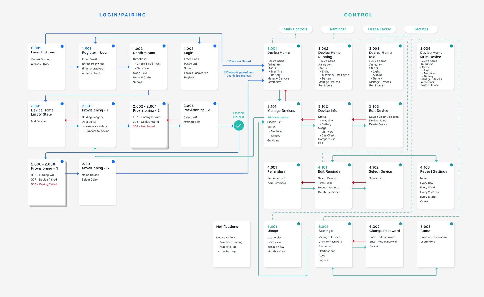The height and width of the screenshot is (297, 484).
Task: Click the teal dot on Repeat Settings card
Action: (x=451, y=165)
